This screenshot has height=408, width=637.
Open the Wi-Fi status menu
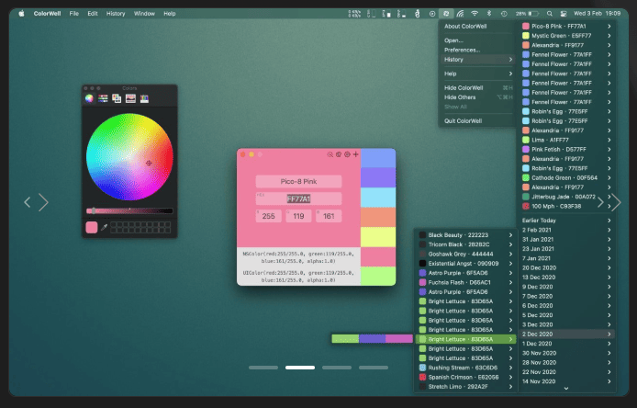pyautogui.click(x=475, y=14)
